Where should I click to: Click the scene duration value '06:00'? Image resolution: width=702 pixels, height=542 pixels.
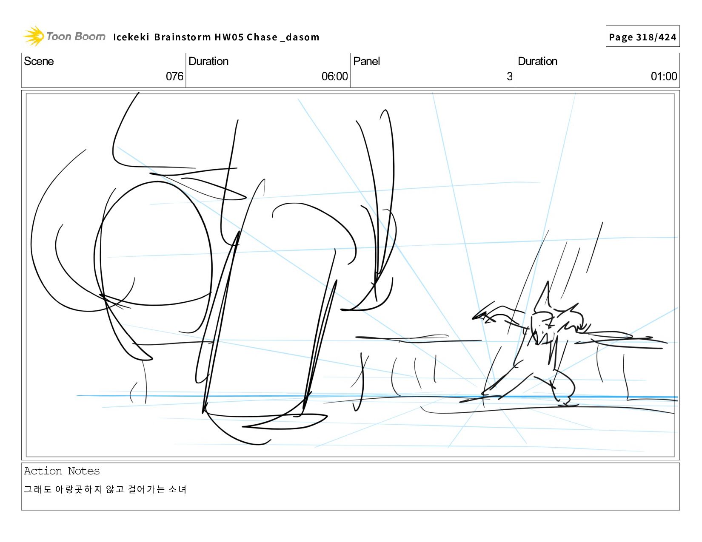334,77
